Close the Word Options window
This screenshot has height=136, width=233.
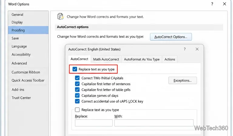[x=225, y=4]
